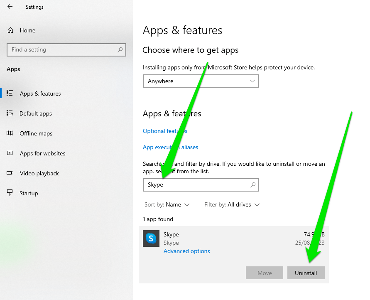Open the Anywhere app source dropdown
The height and width of the screenshot is (300, 370).
click(x=201, y=81)
